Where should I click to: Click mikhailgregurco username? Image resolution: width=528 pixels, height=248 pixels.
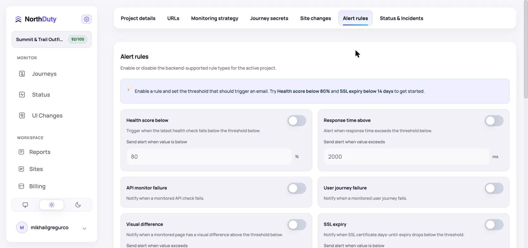point(50,227)
